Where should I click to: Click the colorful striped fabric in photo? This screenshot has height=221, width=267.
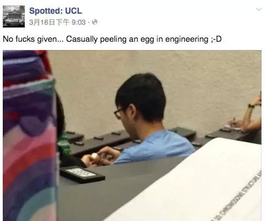[x=30, y=136]
